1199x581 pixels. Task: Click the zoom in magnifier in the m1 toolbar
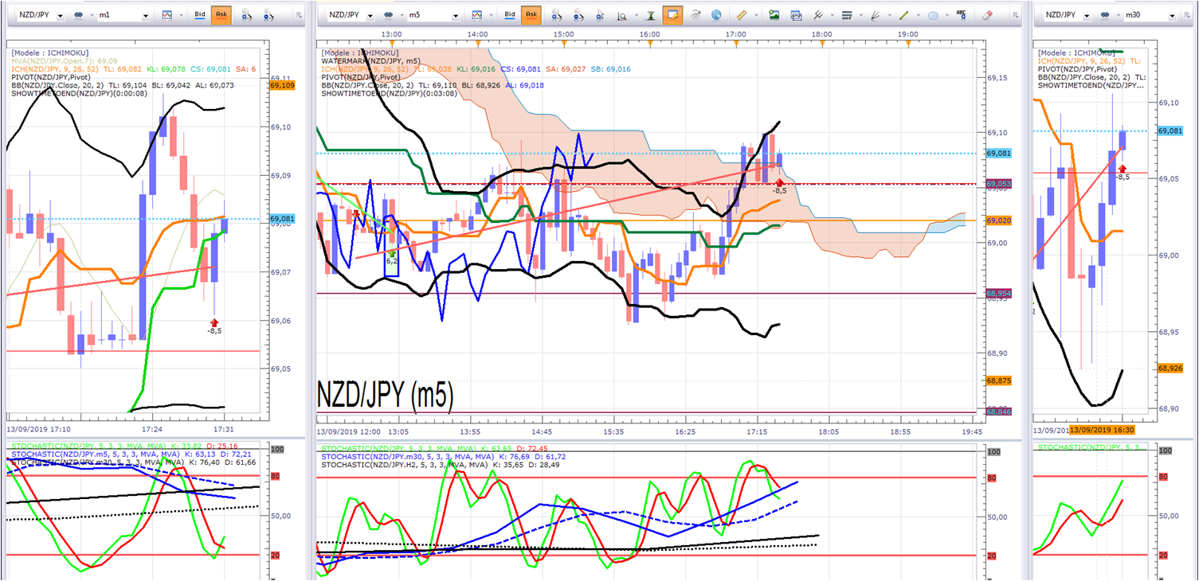pyautogui.click(x=246, y=15)
